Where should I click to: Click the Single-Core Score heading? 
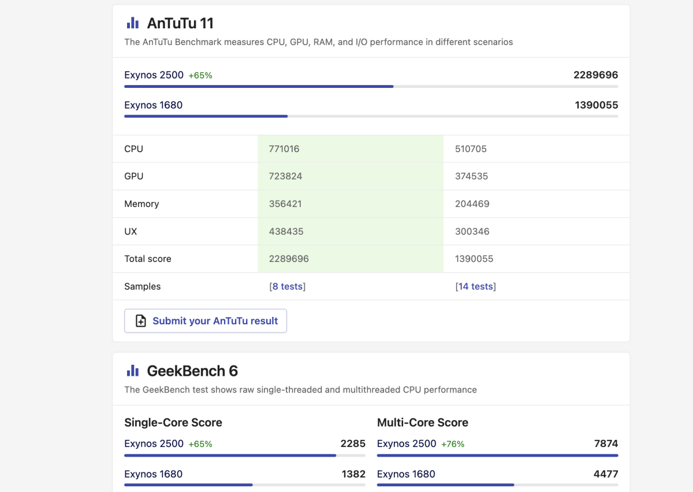point(173,423)
